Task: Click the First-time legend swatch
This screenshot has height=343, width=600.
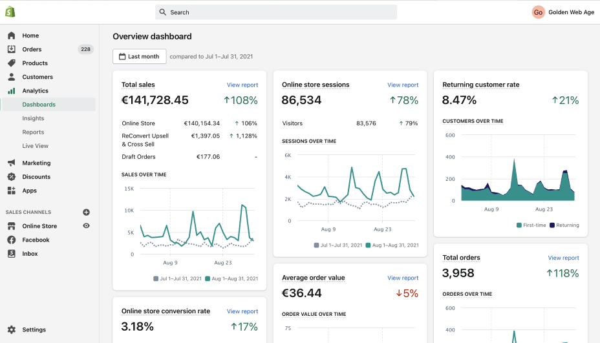Action: click(519, 225)
